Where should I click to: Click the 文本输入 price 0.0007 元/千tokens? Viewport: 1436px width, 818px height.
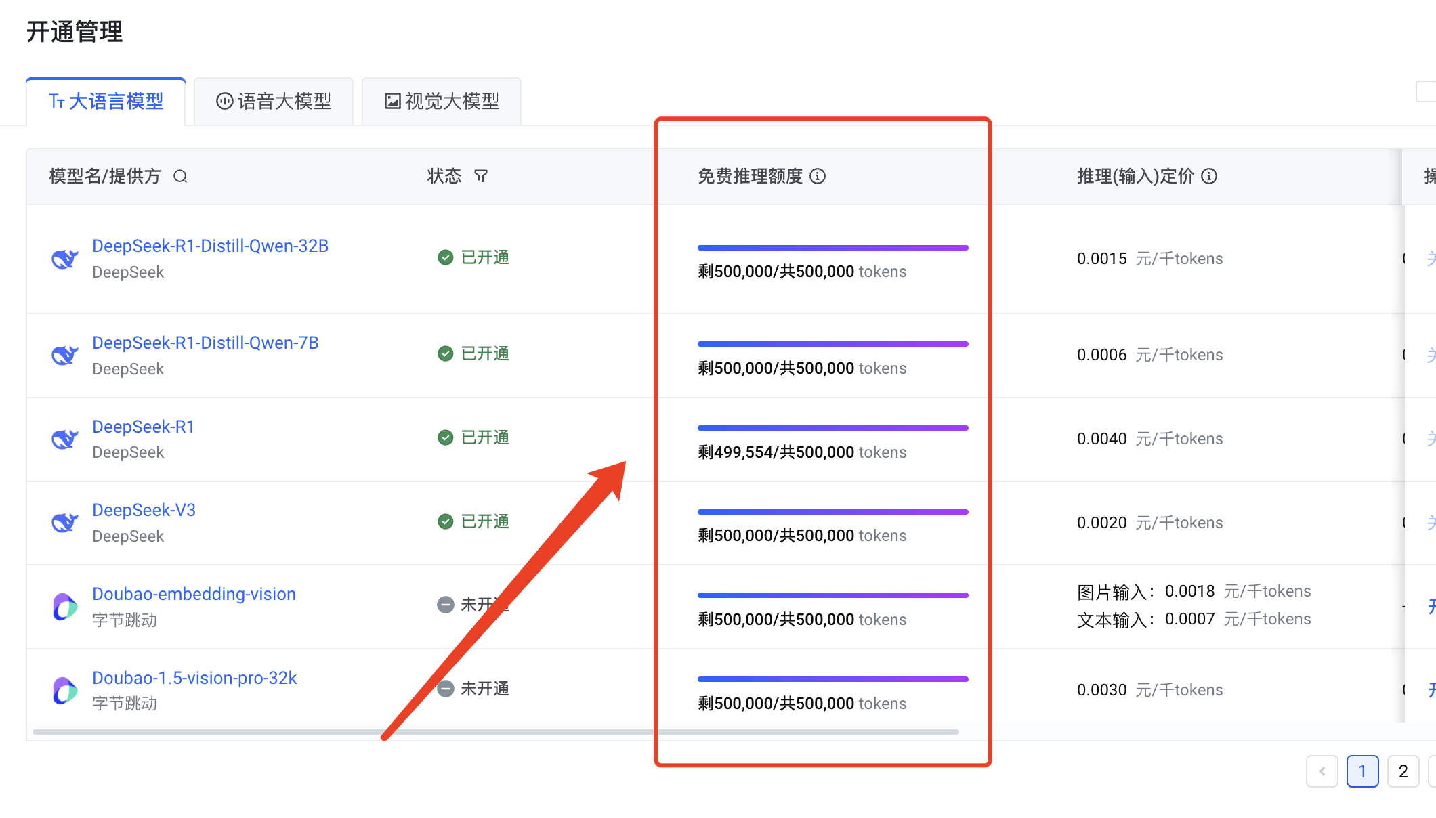point(1238,619)
